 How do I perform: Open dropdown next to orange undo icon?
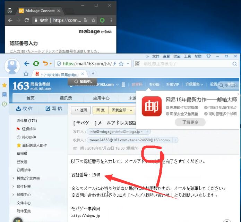(x=51, y=64)
